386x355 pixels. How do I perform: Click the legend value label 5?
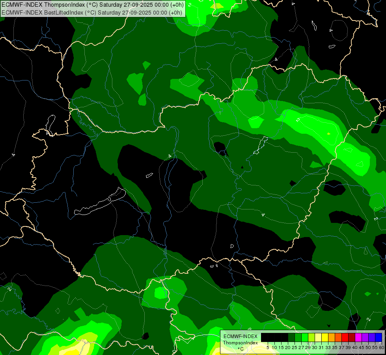click(268, 348)
